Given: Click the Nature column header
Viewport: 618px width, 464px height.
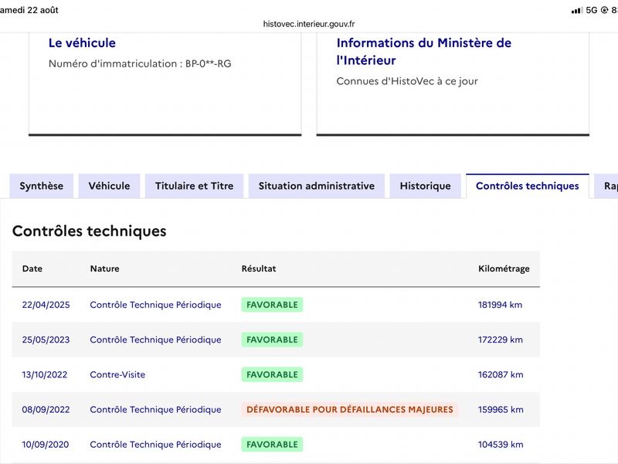Looking at the screenshot, I should coord(105,268).
